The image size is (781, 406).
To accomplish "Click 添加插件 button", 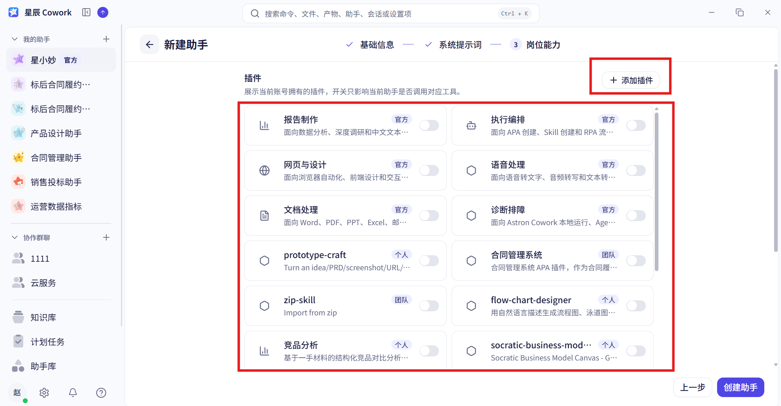I will tap(631, 80).
